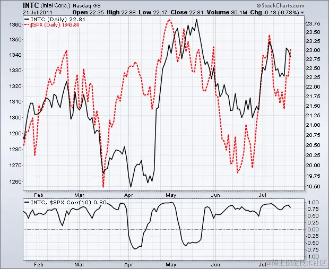329x269 pixels.
Task: Click the "(Intel Corp.)" company name
Action: [x=55, y=6]
